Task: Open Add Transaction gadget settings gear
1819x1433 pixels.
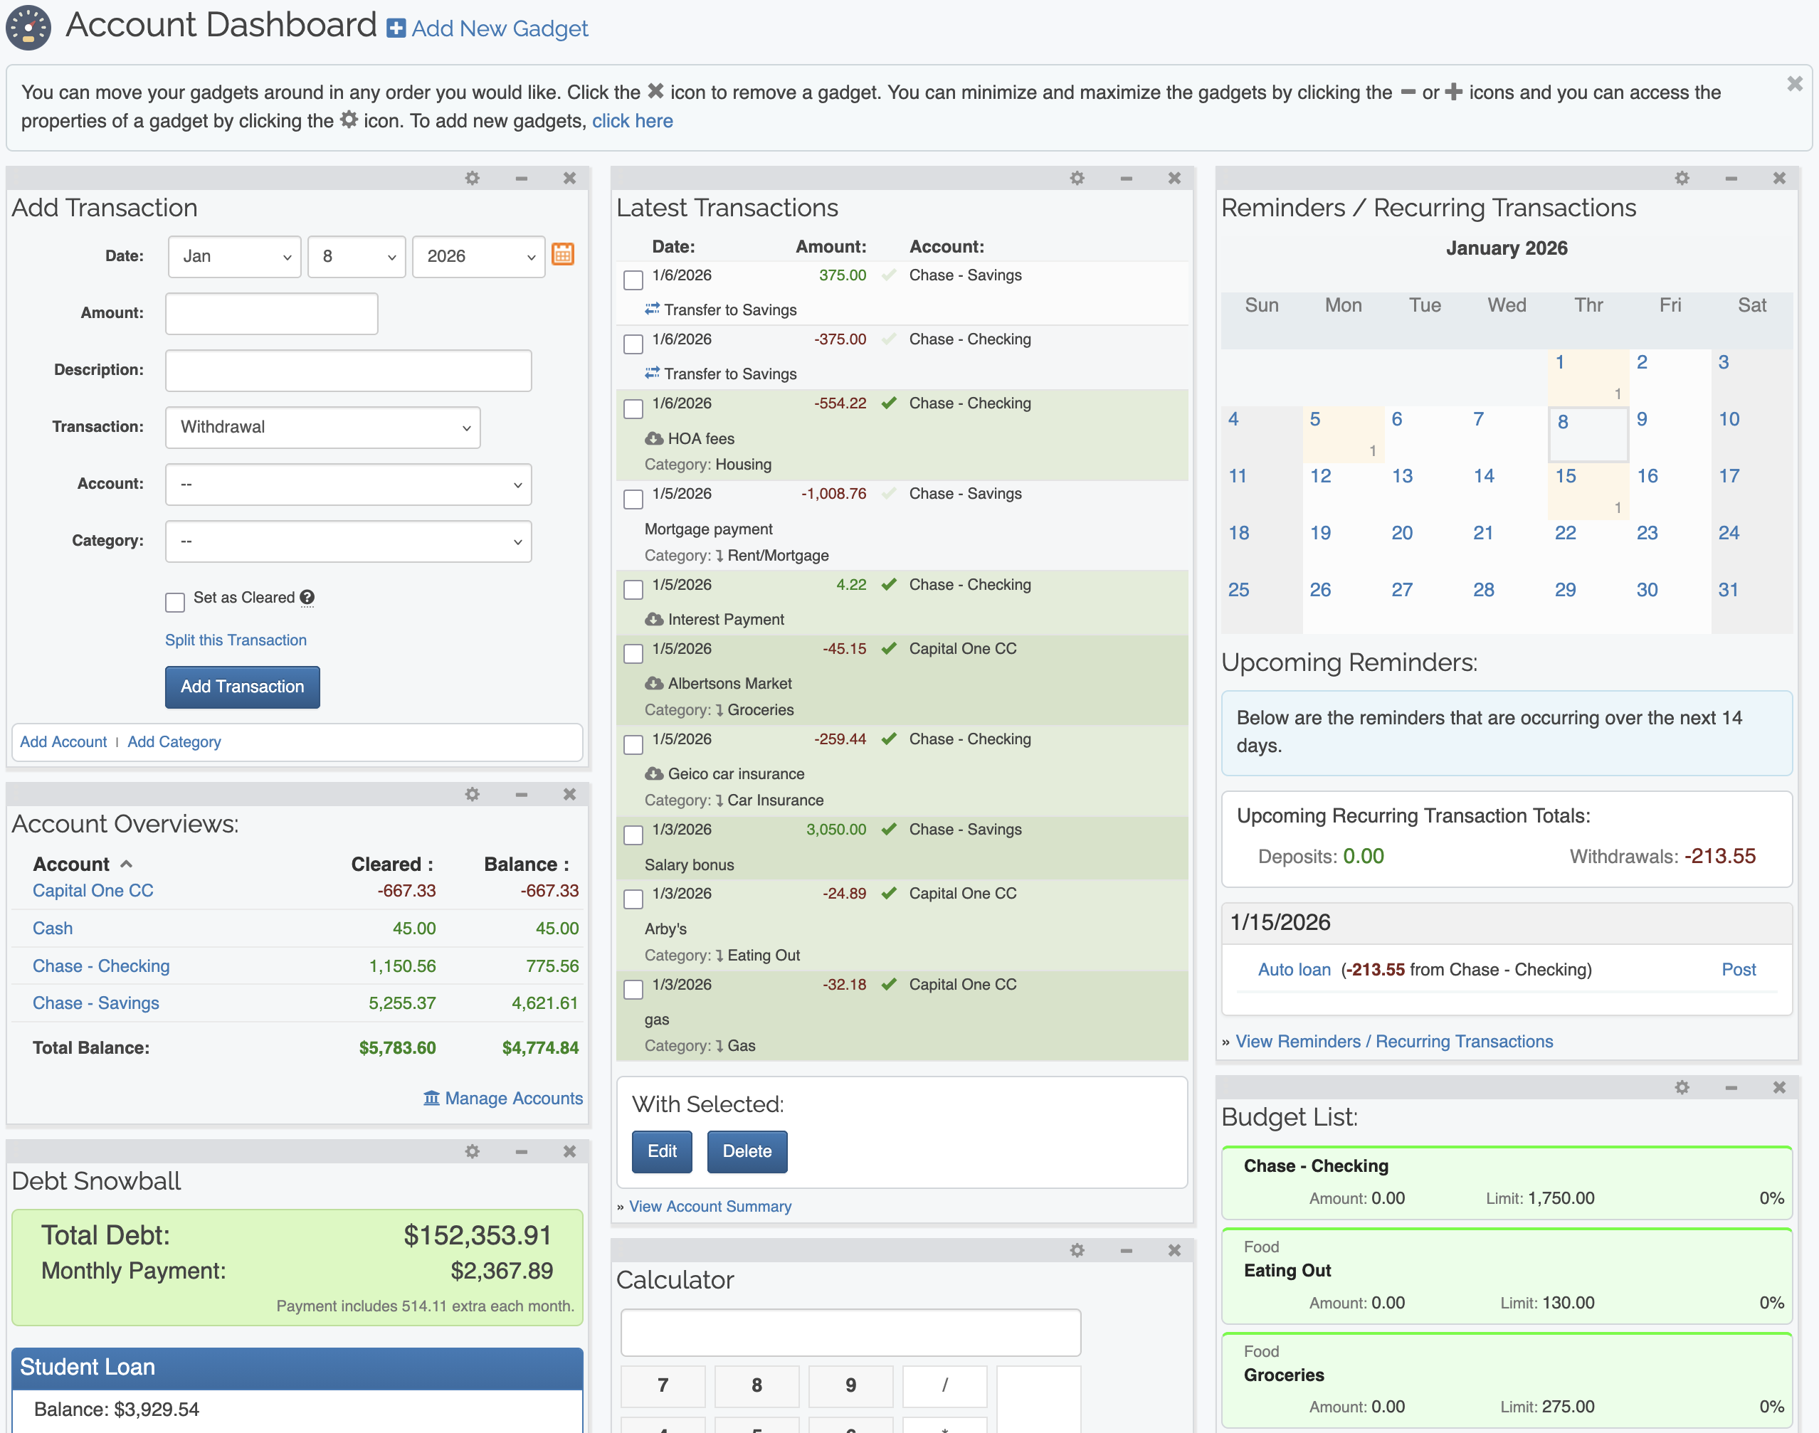Action: click(473, 178)
